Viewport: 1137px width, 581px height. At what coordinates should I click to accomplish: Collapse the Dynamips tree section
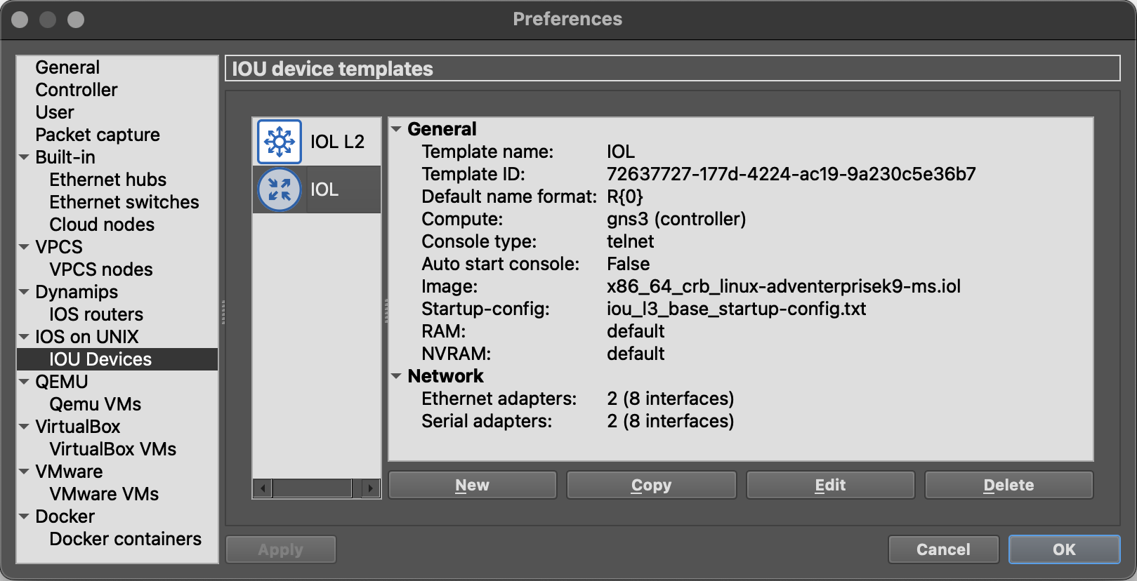pyautogui.click(x=24, y=292)
